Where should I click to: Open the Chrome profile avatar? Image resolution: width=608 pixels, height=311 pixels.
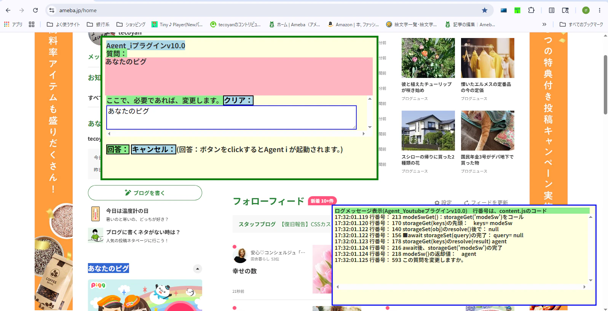pyautogui.click(x=586, y=10)
